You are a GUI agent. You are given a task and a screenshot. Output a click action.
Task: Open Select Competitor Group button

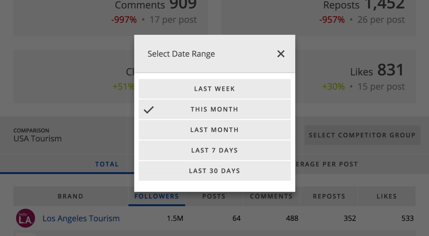(x=362, y=135)
